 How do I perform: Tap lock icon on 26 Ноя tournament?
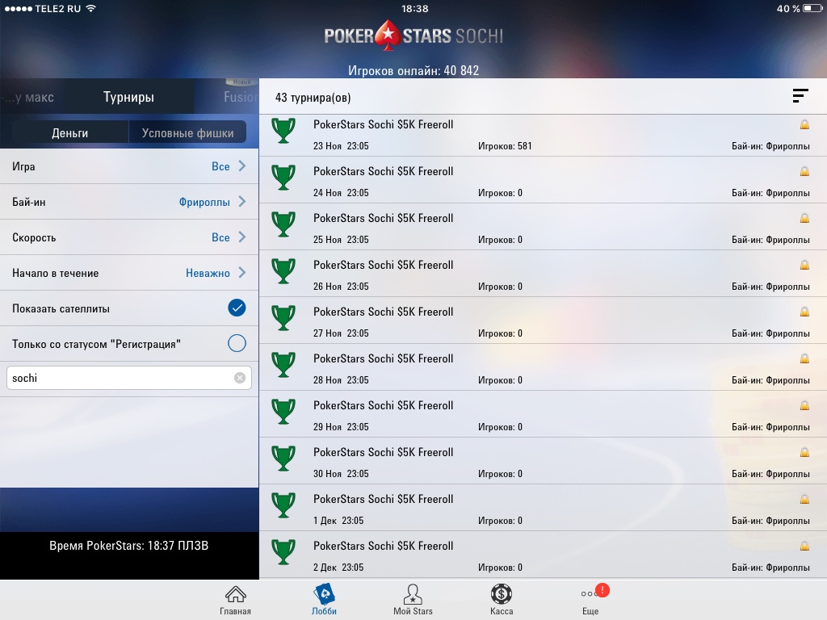click(x=804, y=265)
